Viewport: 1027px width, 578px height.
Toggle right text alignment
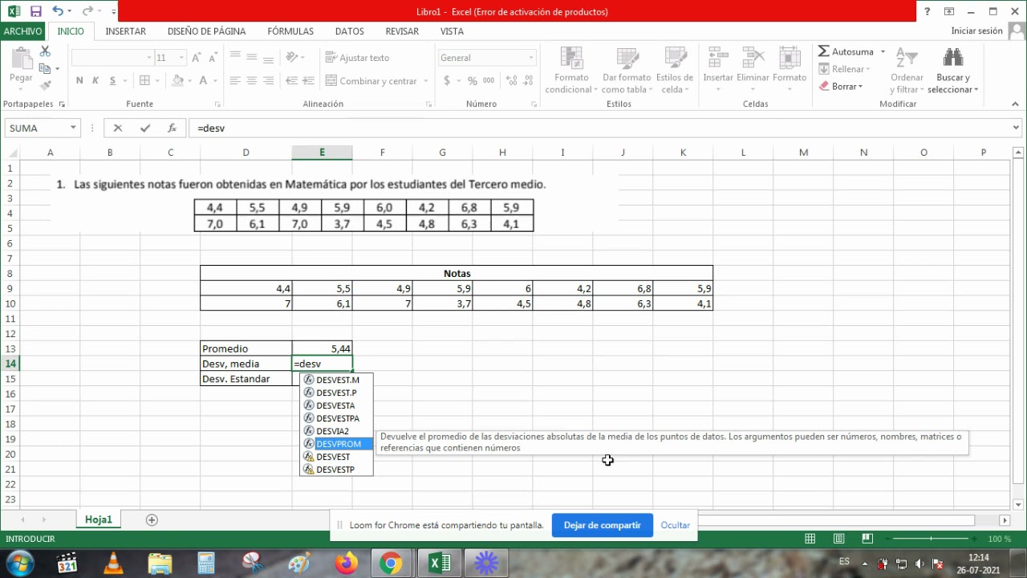269,80
